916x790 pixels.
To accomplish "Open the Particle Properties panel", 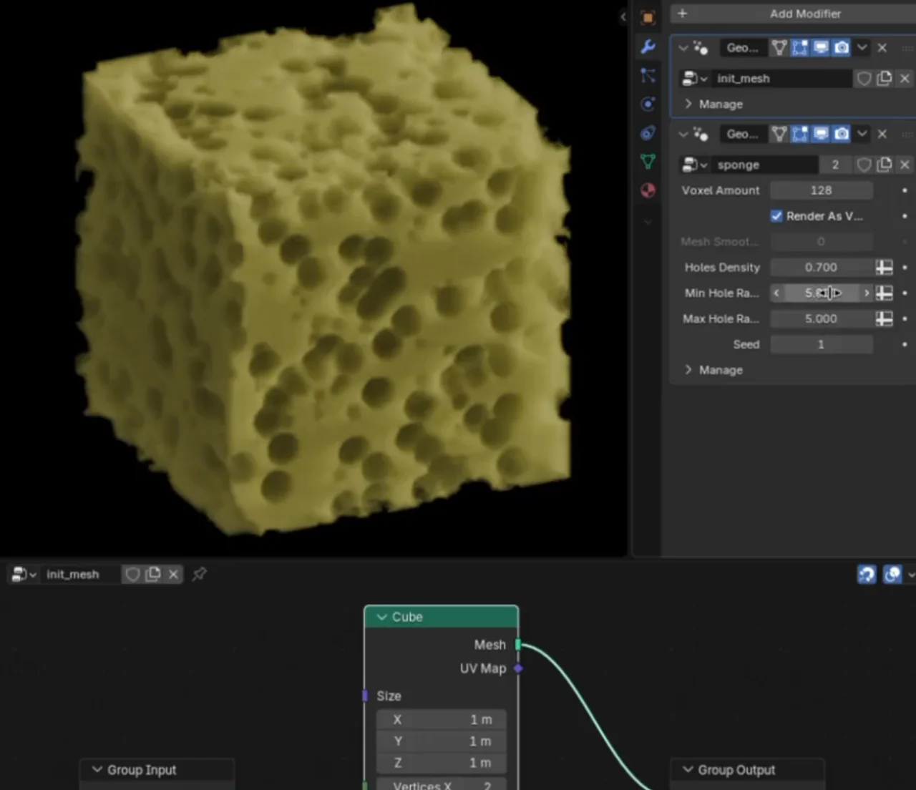I will pos(648,75).
